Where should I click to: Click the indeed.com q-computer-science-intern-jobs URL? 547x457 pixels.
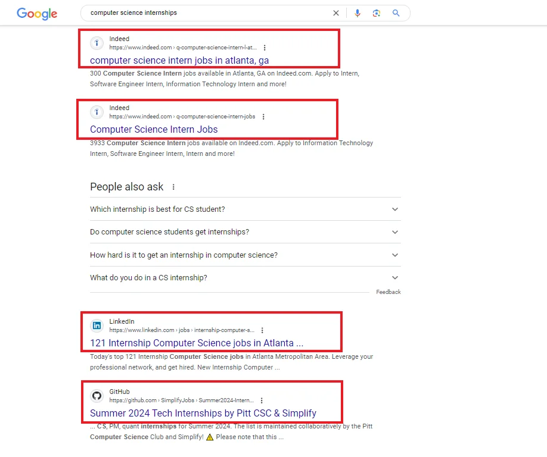(182, 117)
